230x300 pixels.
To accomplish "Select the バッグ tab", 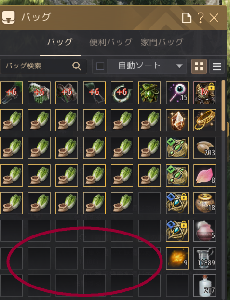I will [60, 42].
